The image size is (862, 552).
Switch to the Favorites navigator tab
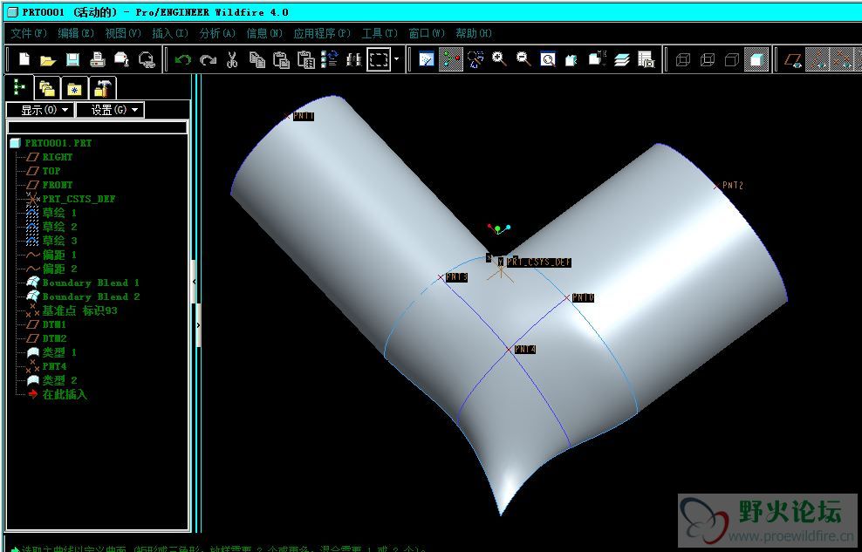click(x=75, y=88)
